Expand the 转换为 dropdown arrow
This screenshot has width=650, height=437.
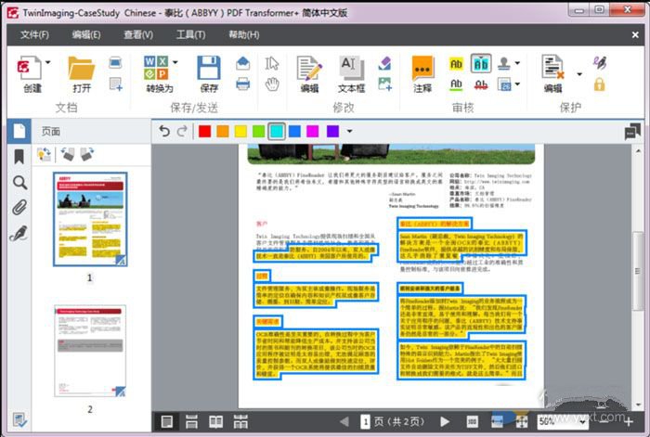[175, 62]
